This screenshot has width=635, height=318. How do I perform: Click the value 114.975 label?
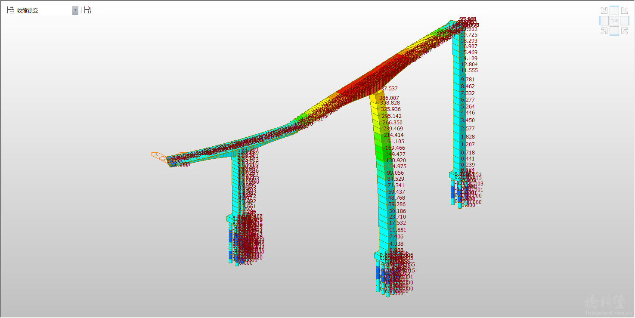(396, 167)
